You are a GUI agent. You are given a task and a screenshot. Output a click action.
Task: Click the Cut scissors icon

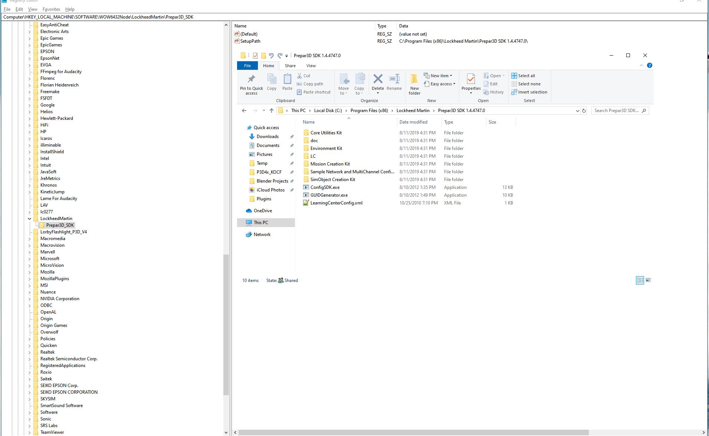point(299,76)
